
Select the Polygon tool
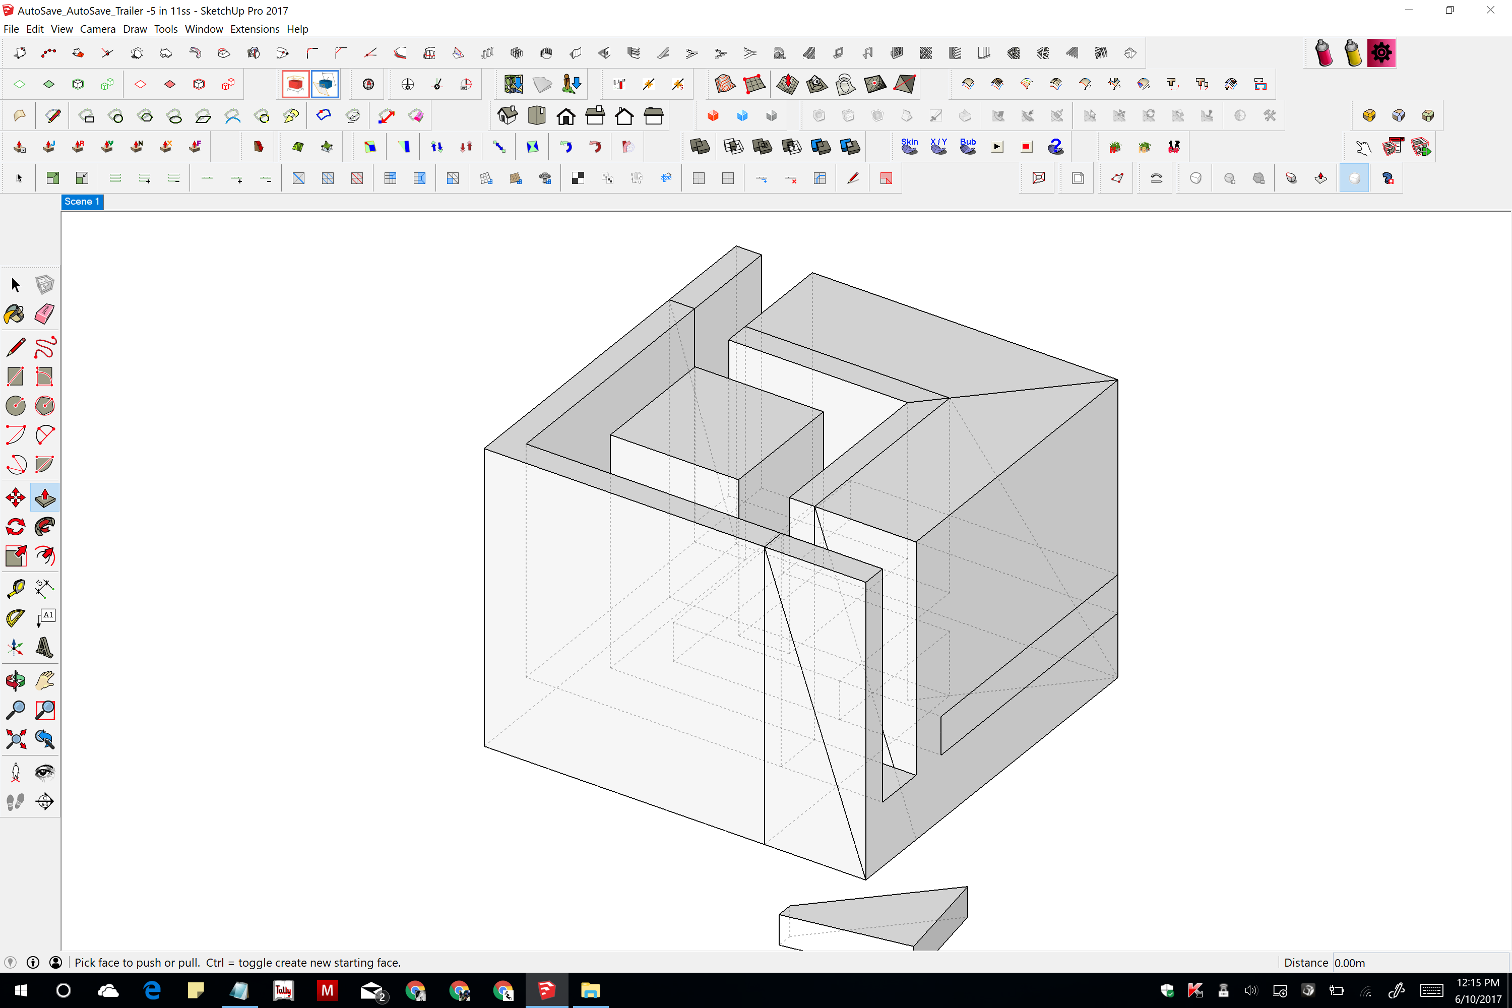pos(44,406)
